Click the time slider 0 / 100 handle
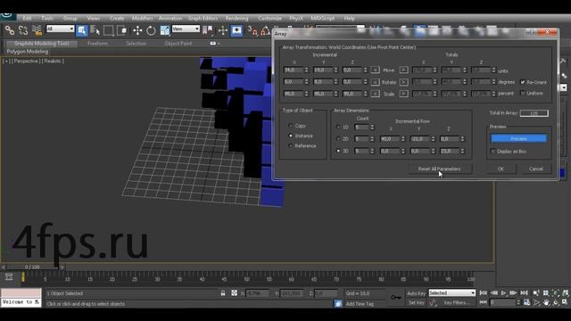The height and width of the screenshot is (321, 571). click(32, 267)
